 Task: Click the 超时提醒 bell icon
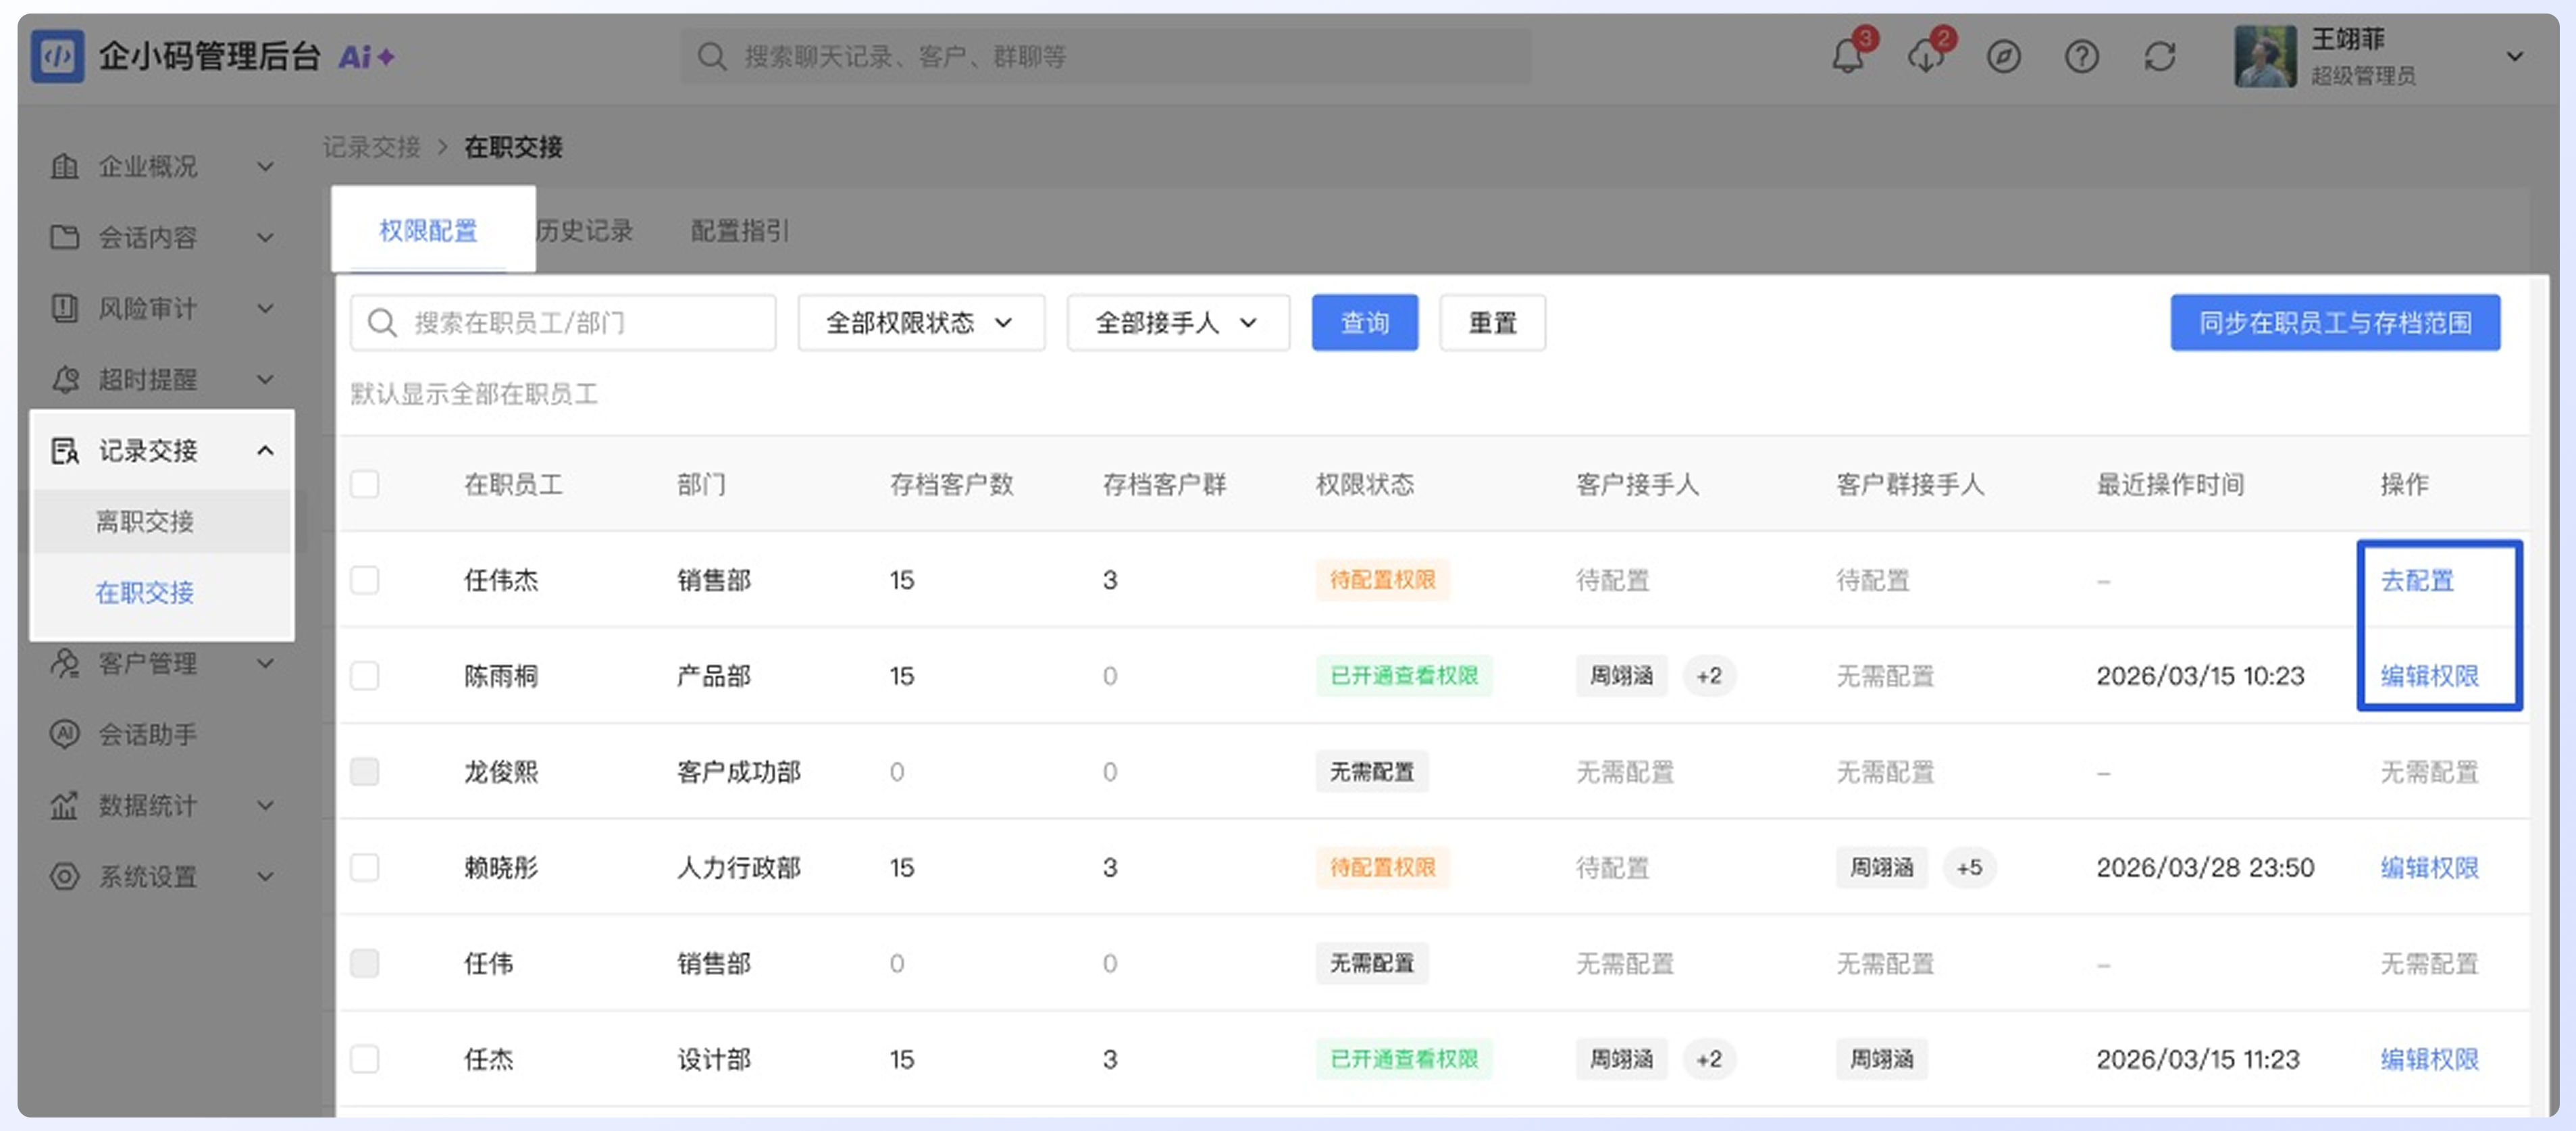[65, 379]
